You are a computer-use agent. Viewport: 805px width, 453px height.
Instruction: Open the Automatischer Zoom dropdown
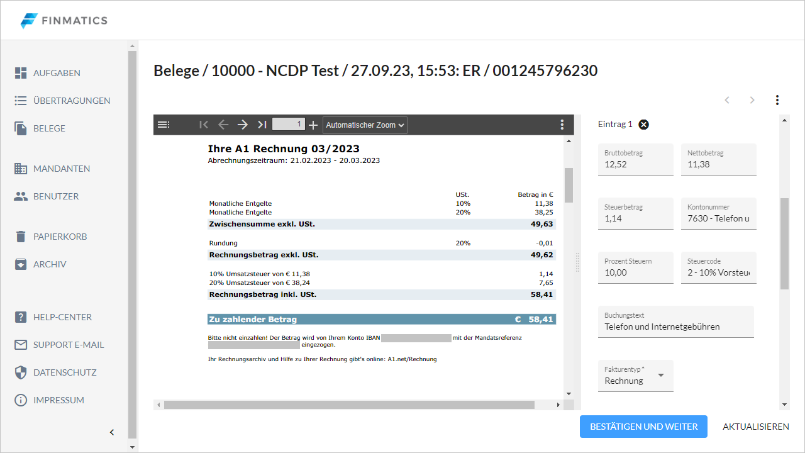click(365, 125)
